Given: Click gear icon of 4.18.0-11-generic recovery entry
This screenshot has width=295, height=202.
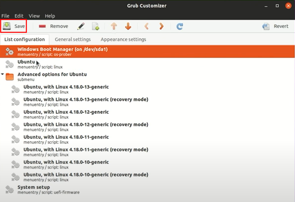Looking at the screenshot, I should pos(15,152).
